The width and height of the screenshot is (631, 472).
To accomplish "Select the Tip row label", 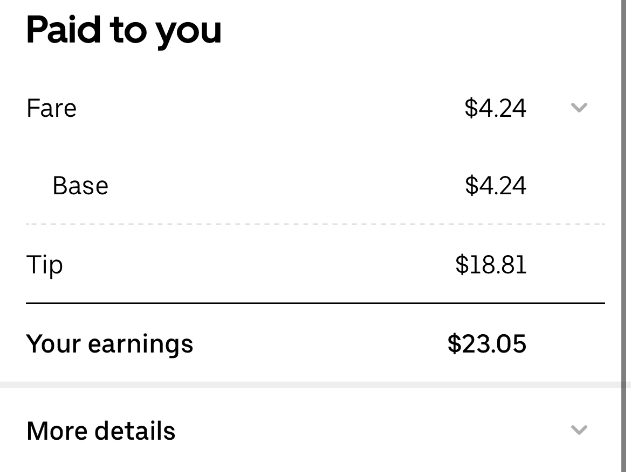I will (44, 265).
